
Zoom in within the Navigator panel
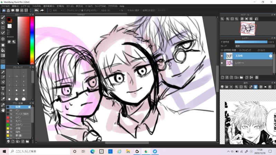pyautogui.click(x=228, y=19)
